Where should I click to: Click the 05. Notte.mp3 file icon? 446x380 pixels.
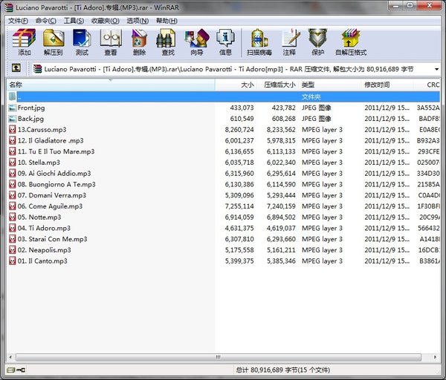click(12, 217)
